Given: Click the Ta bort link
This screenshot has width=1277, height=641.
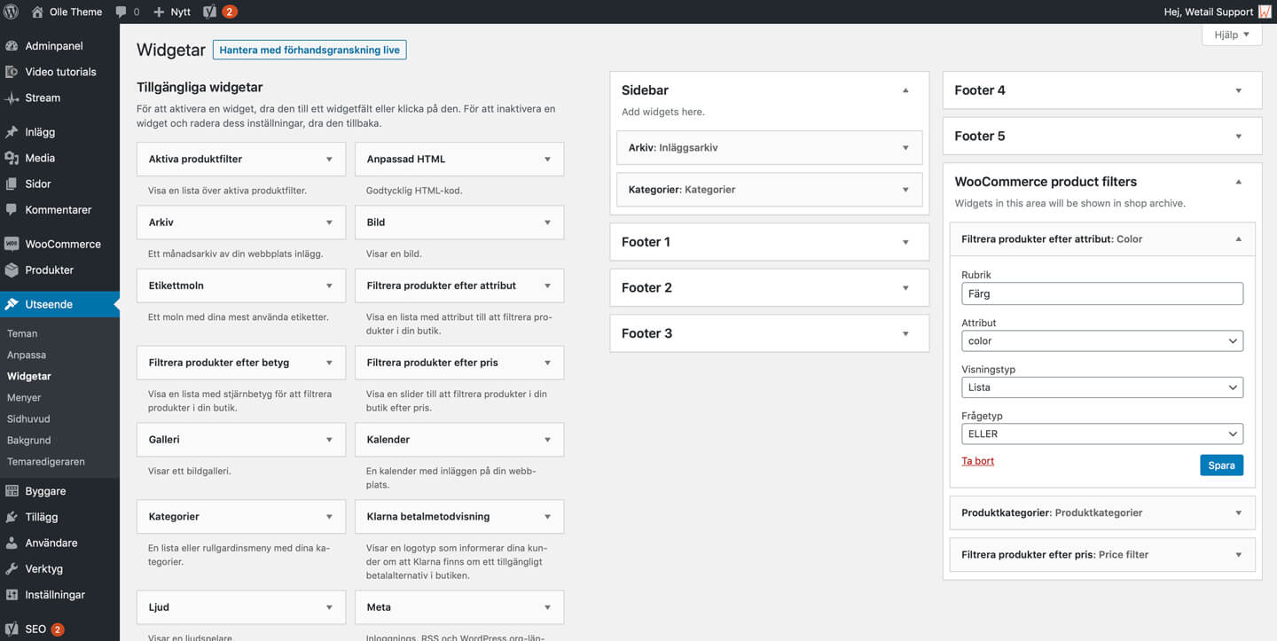Looking at the screenshot, I should point(977,461).
